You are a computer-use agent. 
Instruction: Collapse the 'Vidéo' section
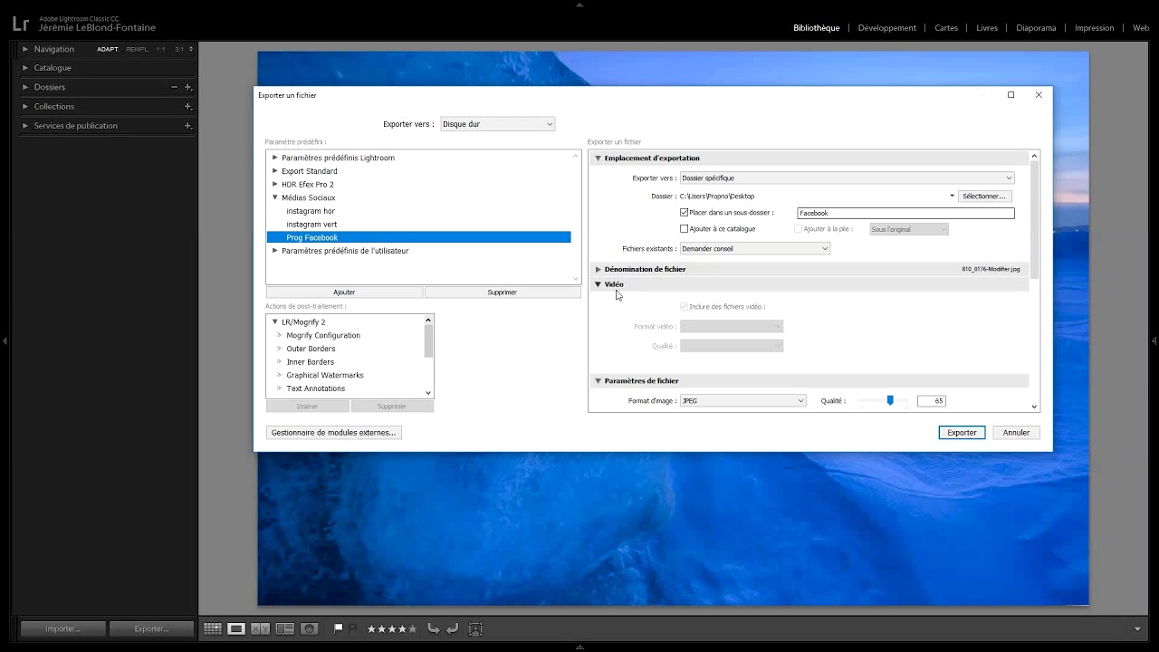(598, 284)
